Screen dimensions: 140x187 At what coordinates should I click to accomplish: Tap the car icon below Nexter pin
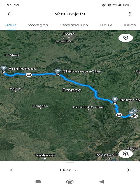click(x=119, y=115)
